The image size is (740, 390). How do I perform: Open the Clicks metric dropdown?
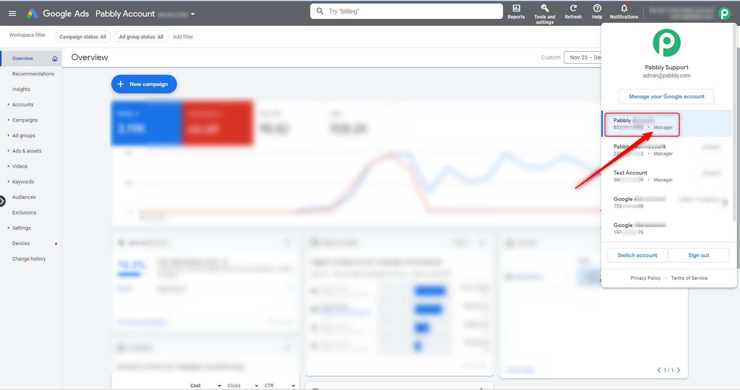[x=243, y=385]
